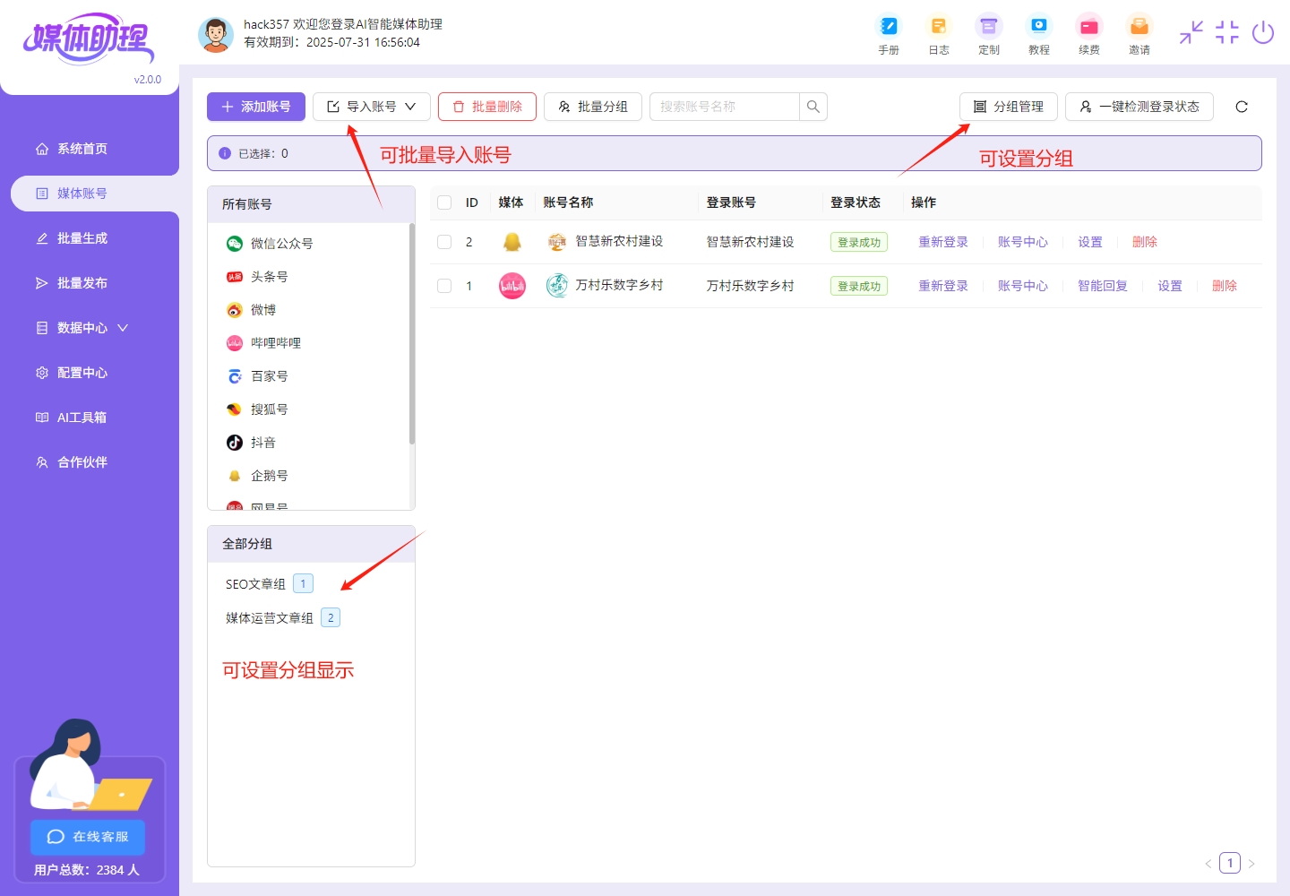This screenshot has height=896, width=1290.
Task: Open the 教程 tutorial icon
Action: (1038, 34)
